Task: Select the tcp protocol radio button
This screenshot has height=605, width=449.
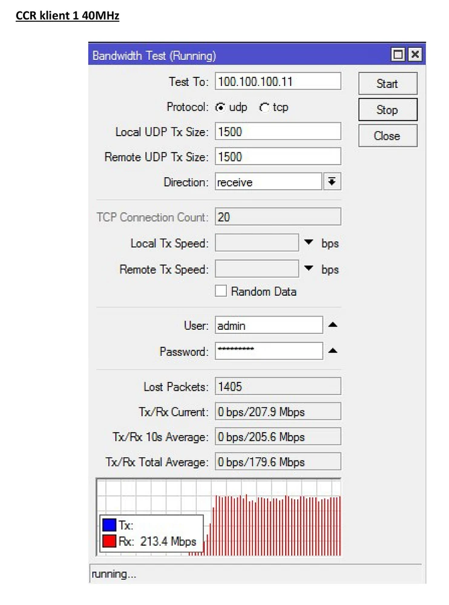Action: coord(264,108)
